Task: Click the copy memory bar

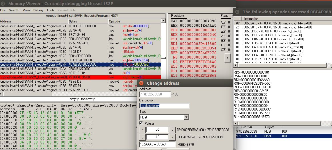Action: [82, 99]
